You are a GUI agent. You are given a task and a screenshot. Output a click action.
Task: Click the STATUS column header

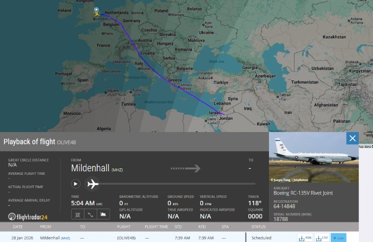[x=258, y=227]
